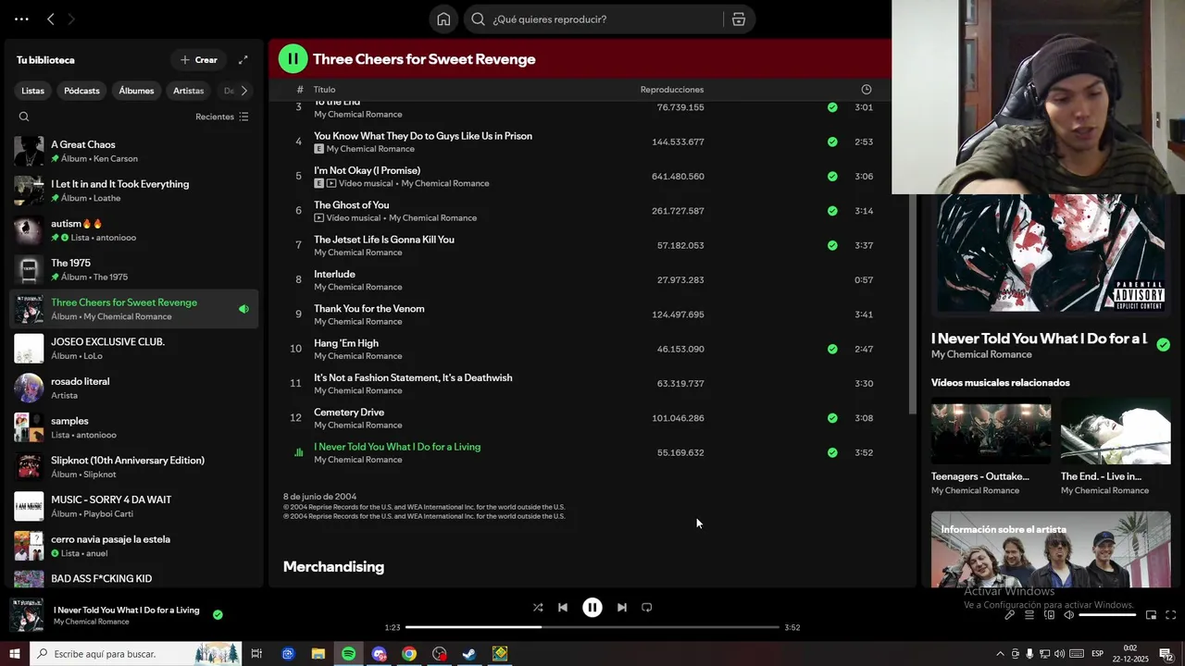Open MUSIC - SORRY 4 DA WAIT album
The image size is (1185, 666).
134,507
